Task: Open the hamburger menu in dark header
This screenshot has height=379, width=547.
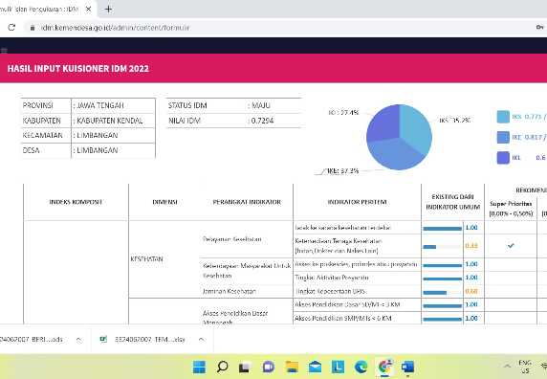Action: point(4,51)
